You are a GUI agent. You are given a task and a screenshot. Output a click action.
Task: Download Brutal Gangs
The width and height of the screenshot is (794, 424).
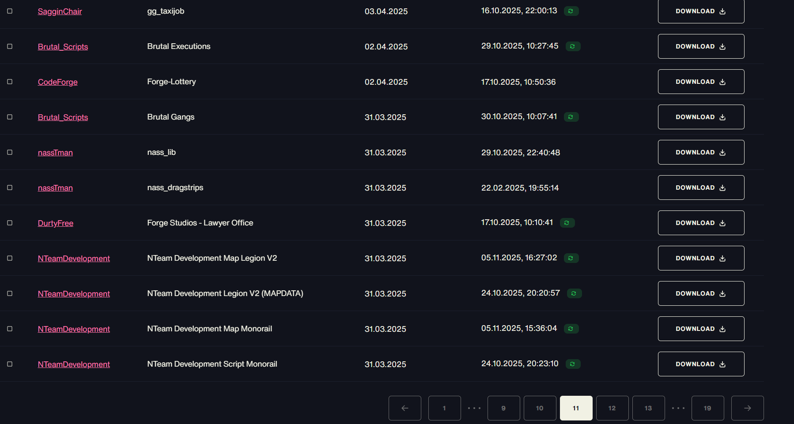pos(701,117)
